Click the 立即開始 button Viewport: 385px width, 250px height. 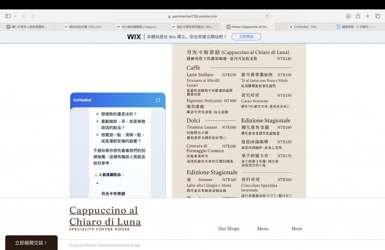[246, 37]
